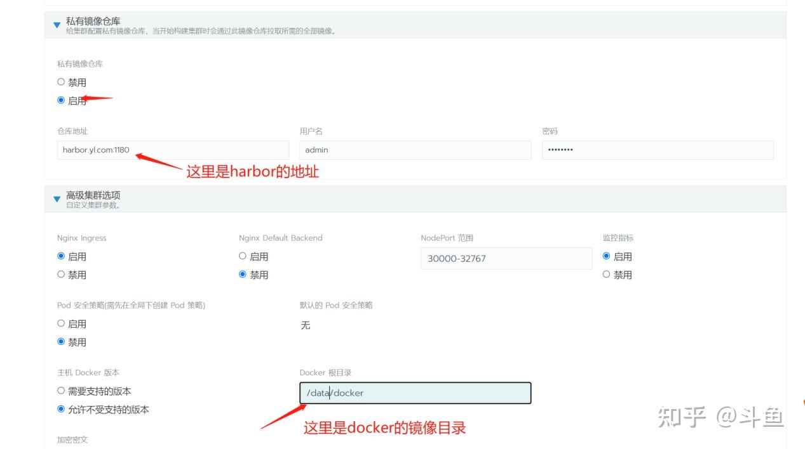Enable Nginx Ingress 启用 option
805x449 pixels.
pos(61,256)
